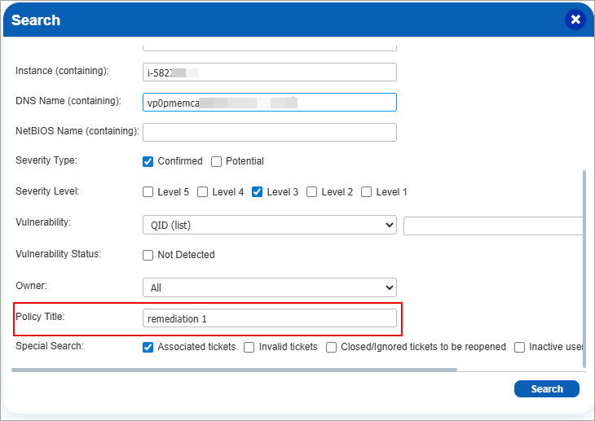
Task: Check the Not Detected vulnerability status box
Action: (x=148, y=255)
